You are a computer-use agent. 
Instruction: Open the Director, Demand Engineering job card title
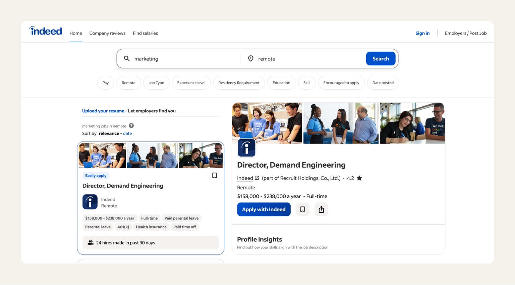pos(123,186)
